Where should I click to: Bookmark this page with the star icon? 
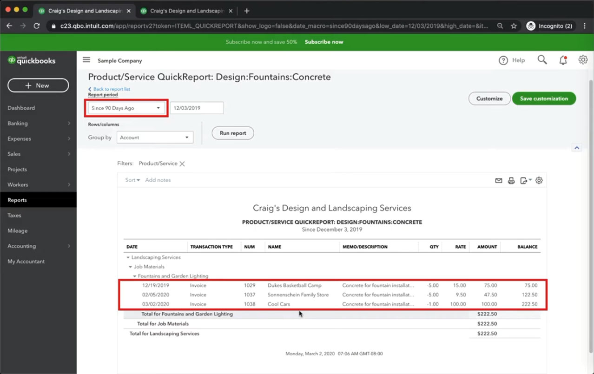point(514,26)
